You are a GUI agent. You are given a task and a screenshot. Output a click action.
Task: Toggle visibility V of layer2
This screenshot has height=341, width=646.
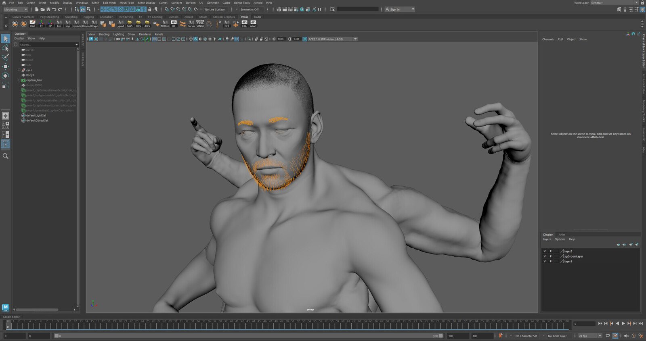click(544, 251)
